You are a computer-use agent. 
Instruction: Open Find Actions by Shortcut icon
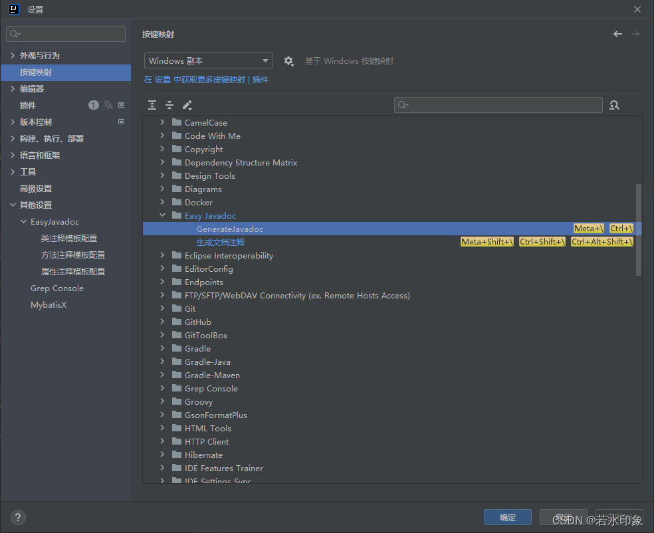point(614,105)
